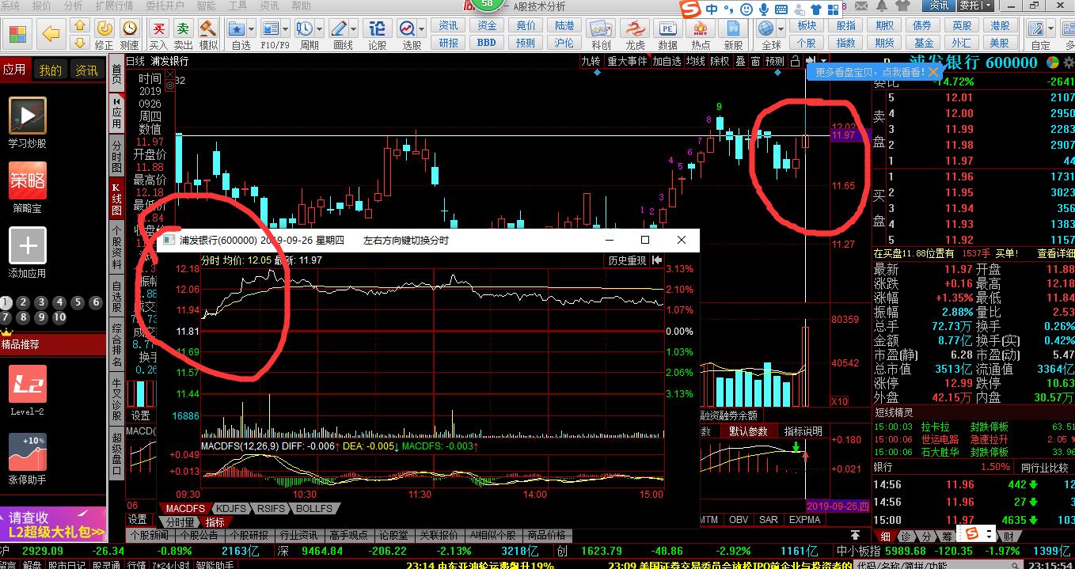The width and height of the screenshot is (1075, 569).
Task: Switch to the BOLLFS indicator tab
Action: click(x=314, y=508)
